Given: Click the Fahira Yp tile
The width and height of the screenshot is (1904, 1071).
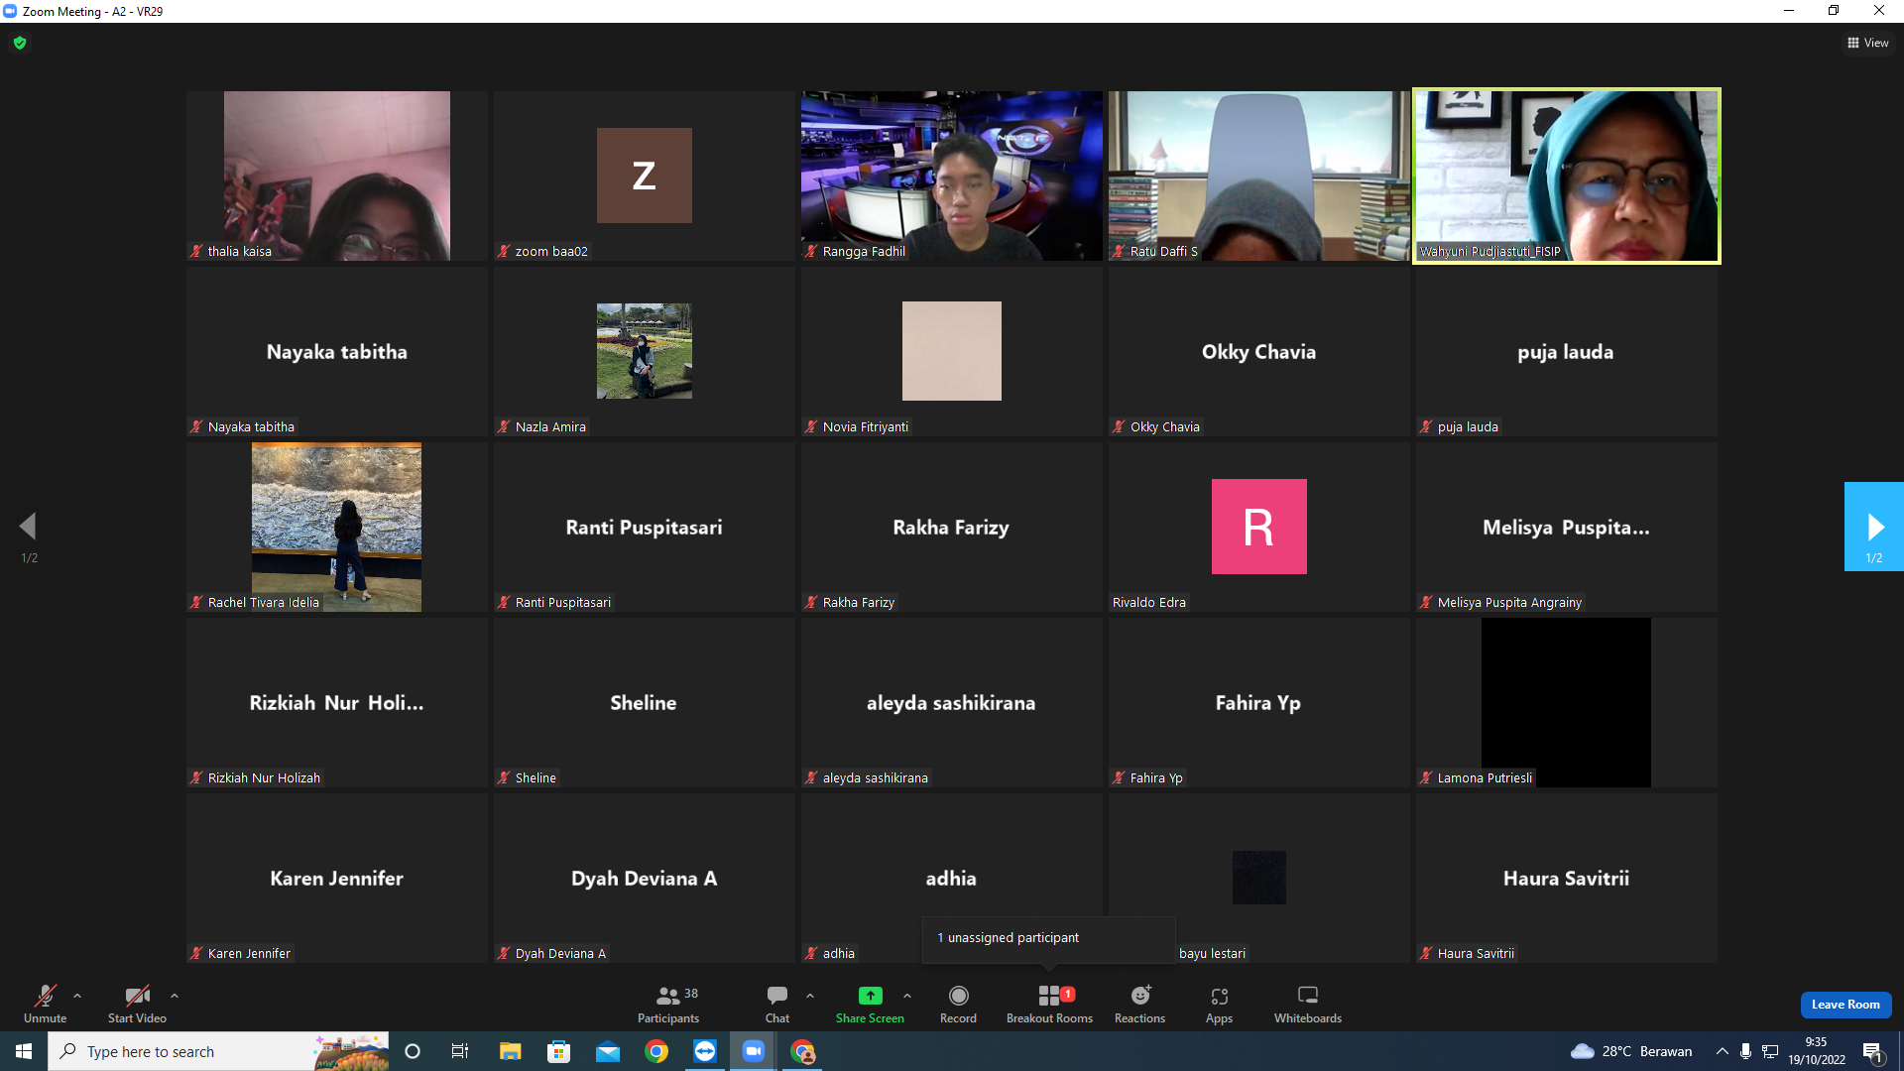Looking at the screenshot, I should click(1259, 702).
